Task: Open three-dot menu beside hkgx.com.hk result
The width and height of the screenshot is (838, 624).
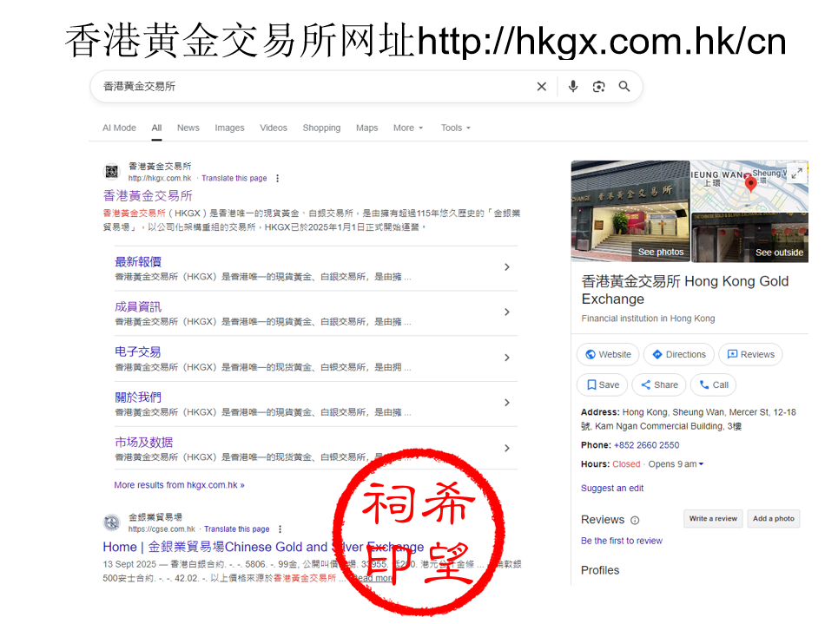Action: [x=278, y=179]
